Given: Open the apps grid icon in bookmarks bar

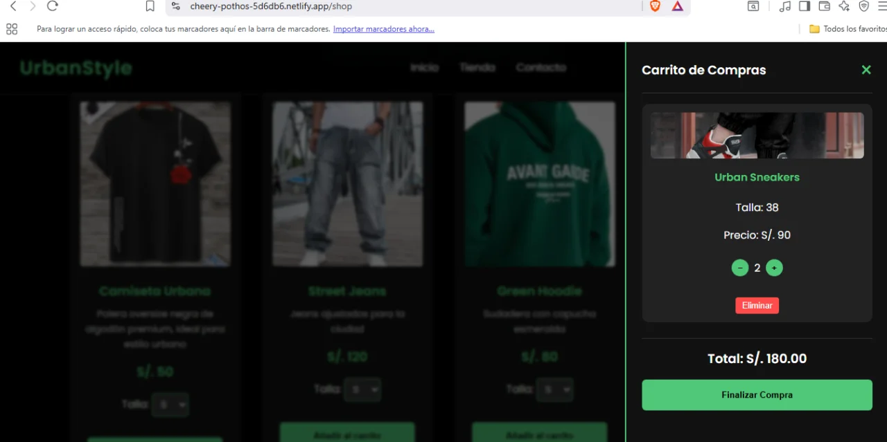Looking at the screenshot, I should pos(11,29).
